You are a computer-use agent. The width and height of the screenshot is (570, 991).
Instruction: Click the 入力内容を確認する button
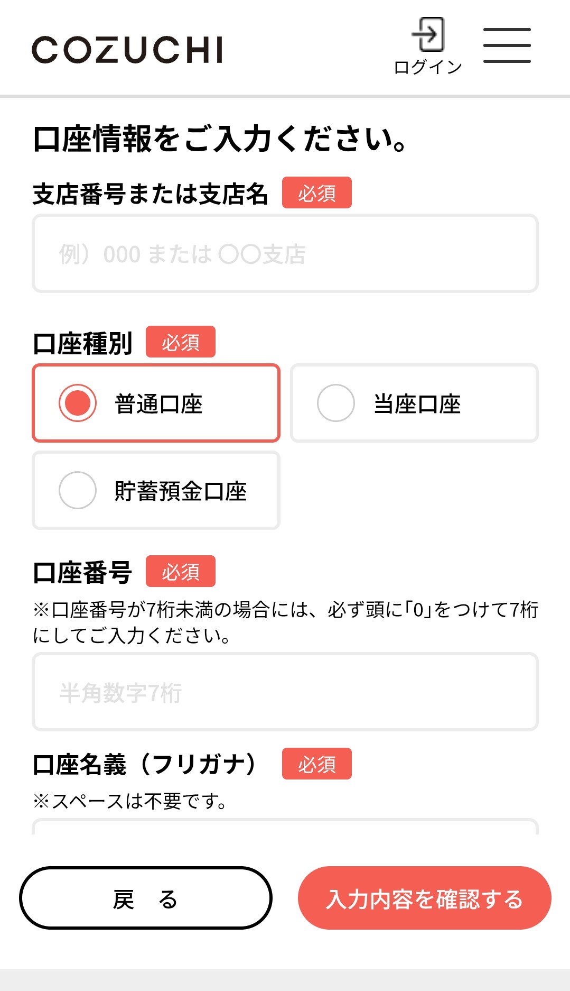tap(424, 898)
